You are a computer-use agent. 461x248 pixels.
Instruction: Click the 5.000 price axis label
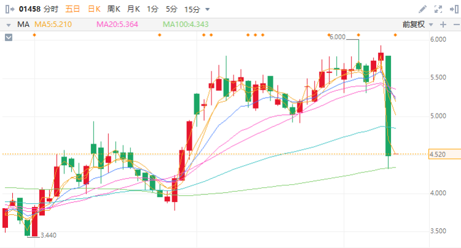click(x=438, y=116)
